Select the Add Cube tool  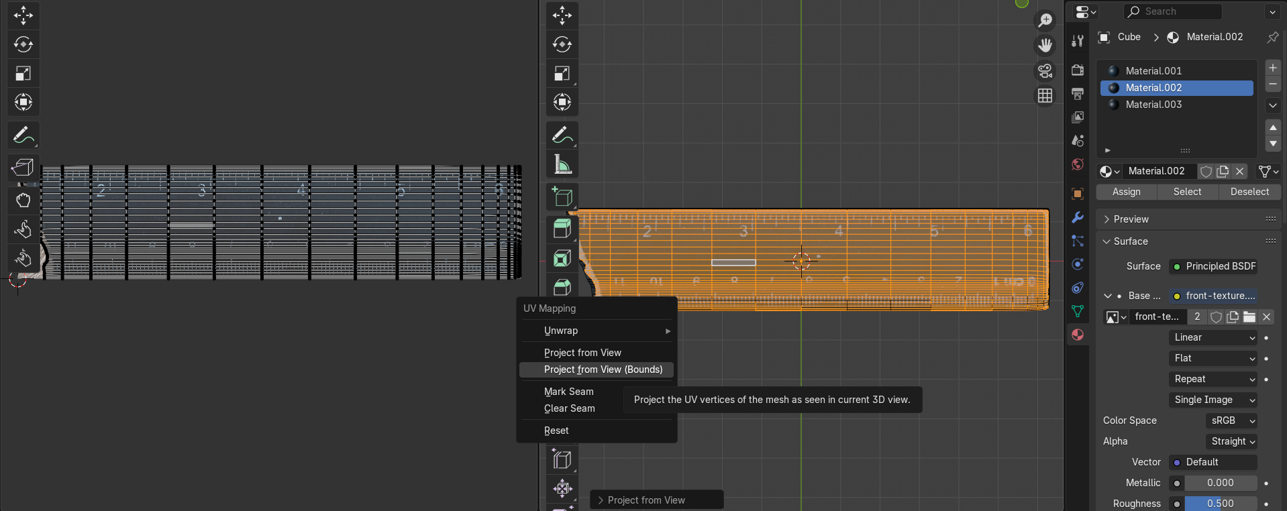click(x=562, y=197)
